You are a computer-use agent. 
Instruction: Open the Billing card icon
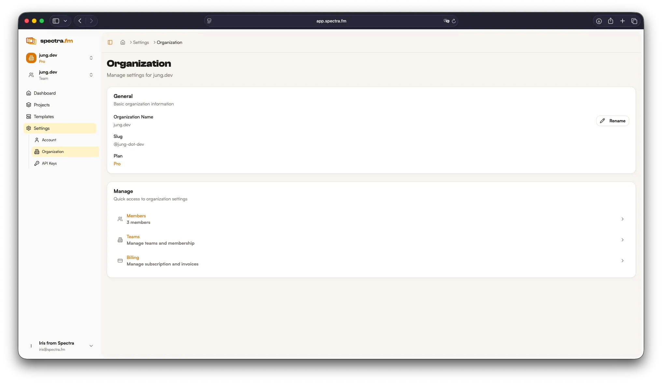point(120,261)
